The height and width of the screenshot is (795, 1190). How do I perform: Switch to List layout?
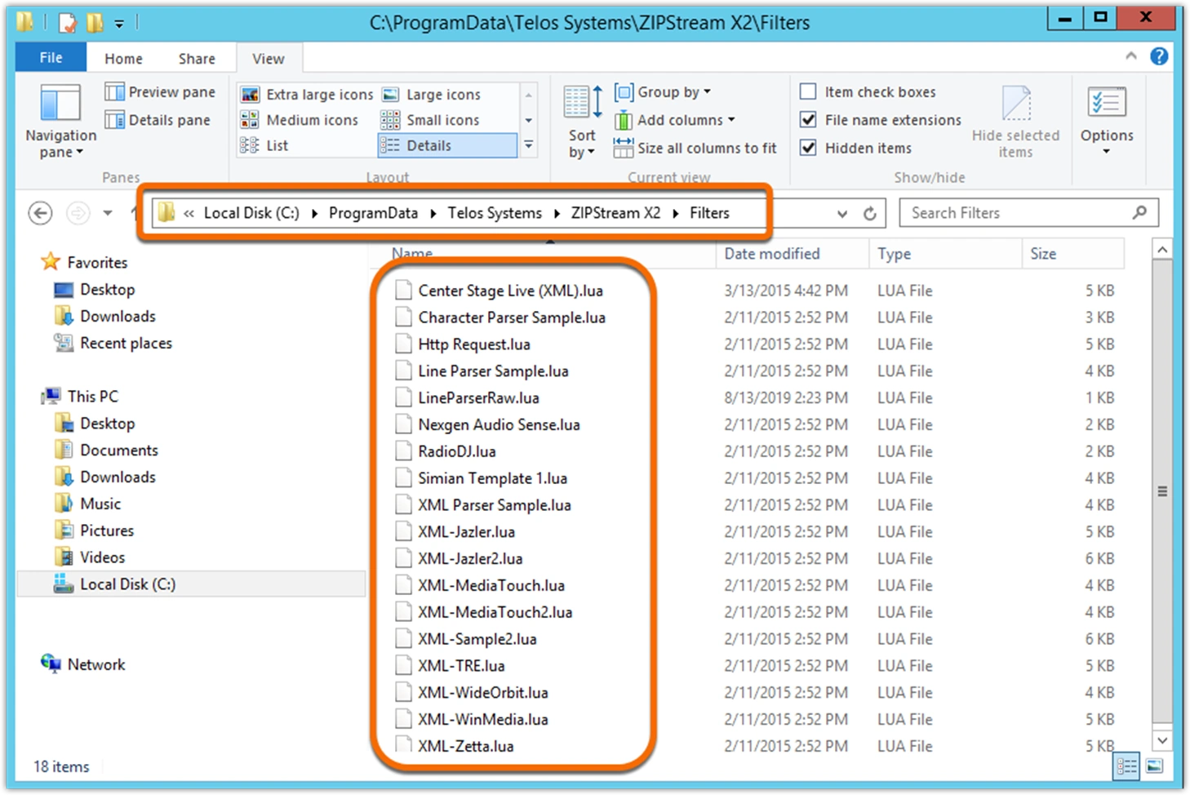264,145
